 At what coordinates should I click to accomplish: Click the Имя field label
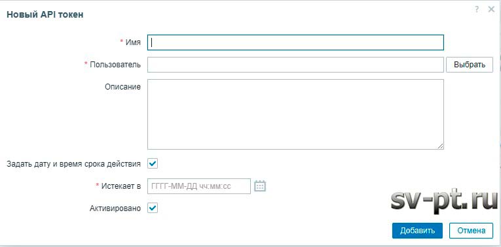click(132, 42)
